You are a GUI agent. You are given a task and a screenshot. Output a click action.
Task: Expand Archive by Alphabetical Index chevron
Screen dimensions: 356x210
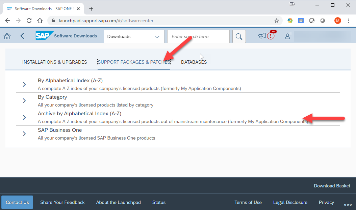click(24, 117)
